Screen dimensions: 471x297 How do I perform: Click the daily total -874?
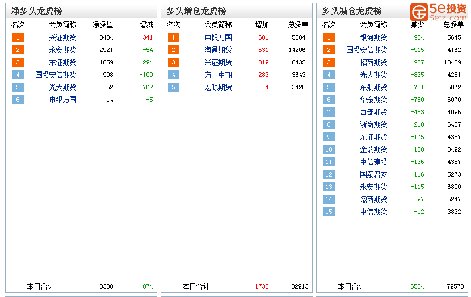click(146, 286)
